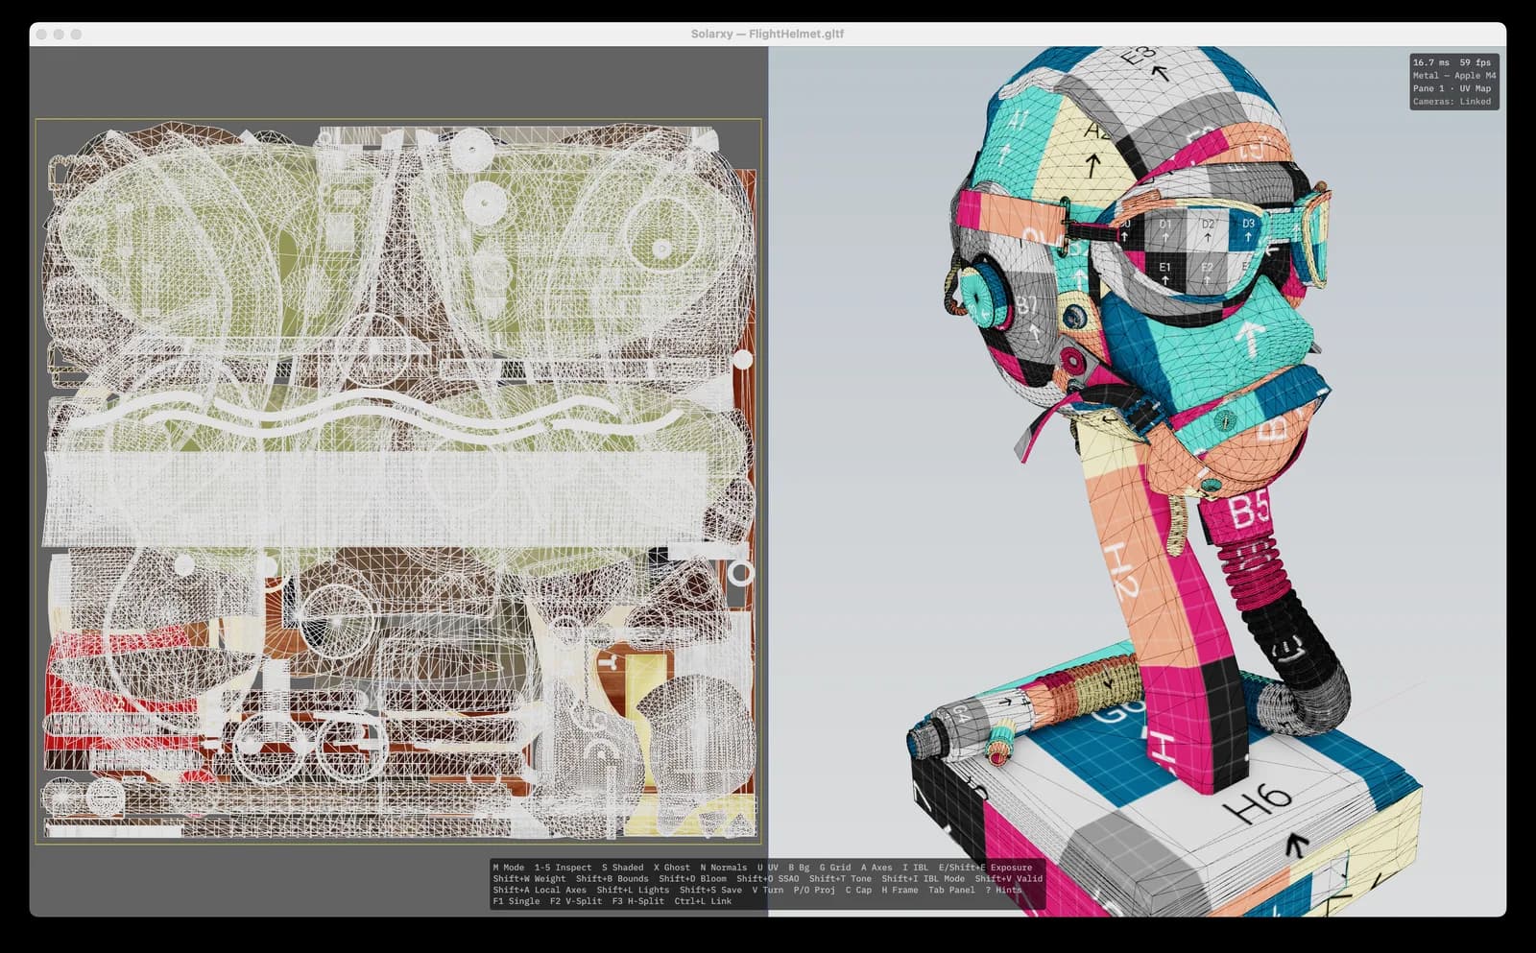Click the 'Ctrl+L Link' hint entry
This screenshot has width=1536, height=953.
(703, 902)
